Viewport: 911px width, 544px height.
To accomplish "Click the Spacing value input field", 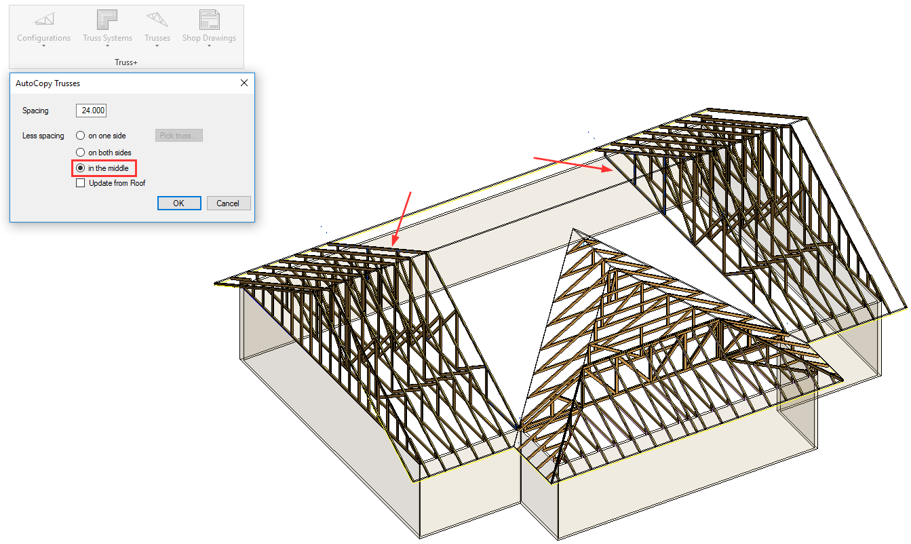I will tap(91, 111).
